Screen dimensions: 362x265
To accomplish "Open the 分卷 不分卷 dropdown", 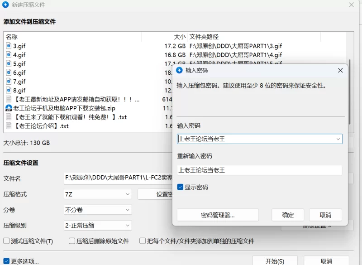I will coord(98,210).
